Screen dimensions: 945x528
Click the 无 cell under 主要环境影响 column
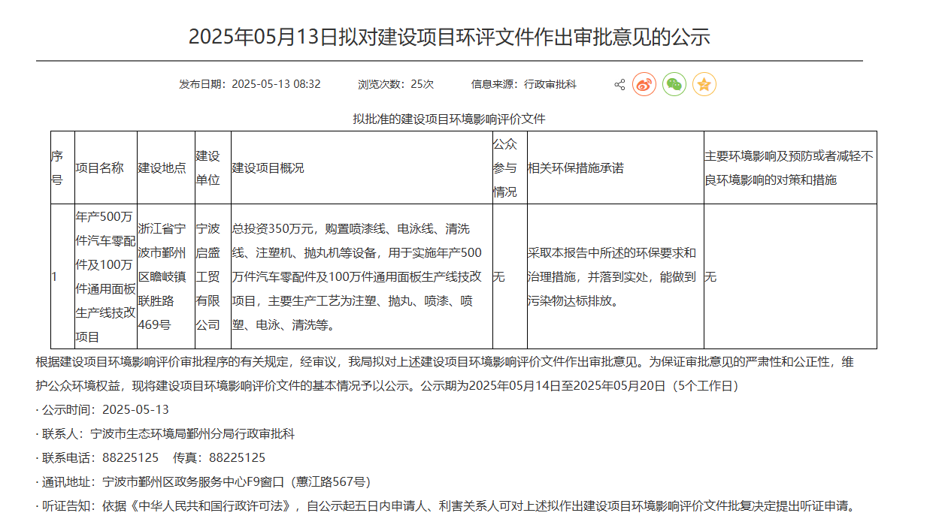[x=790, y=276]
